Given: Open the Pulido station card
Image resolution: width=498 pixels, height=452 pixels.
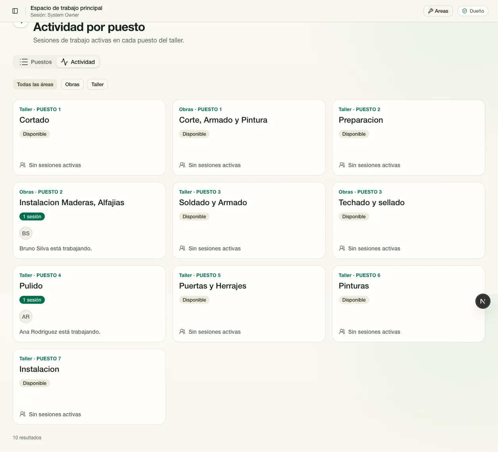Looking at the screenshot, I should pos(89,304).
